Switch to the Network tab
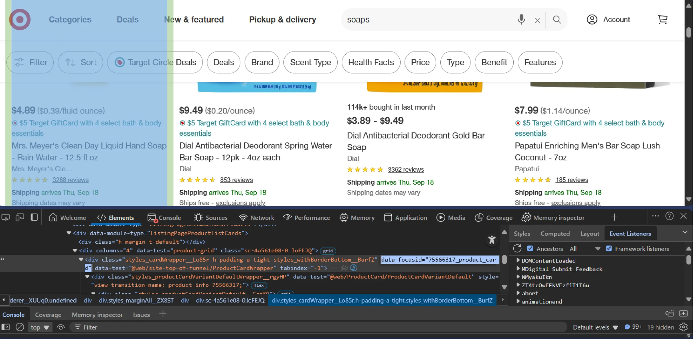The image size is (693, 339). 256,218
